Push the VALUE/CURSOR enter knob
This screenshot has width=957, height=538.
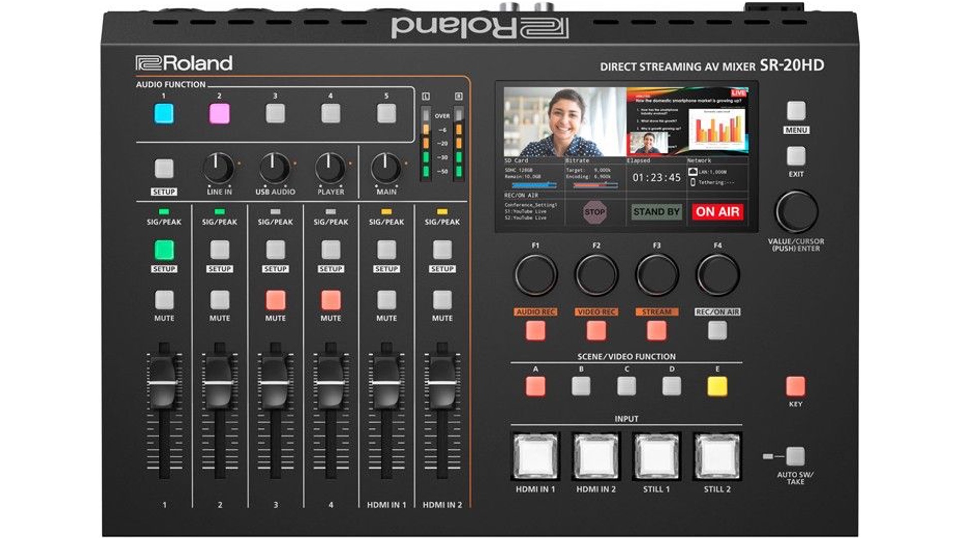tap(796, 211)
